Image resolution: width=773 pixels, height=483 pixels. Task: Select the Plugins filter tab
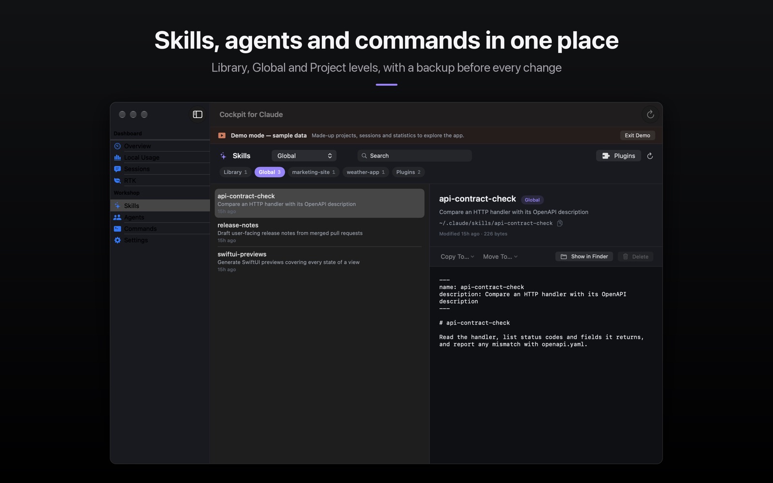pyautogui.click(x=408, y=172)
